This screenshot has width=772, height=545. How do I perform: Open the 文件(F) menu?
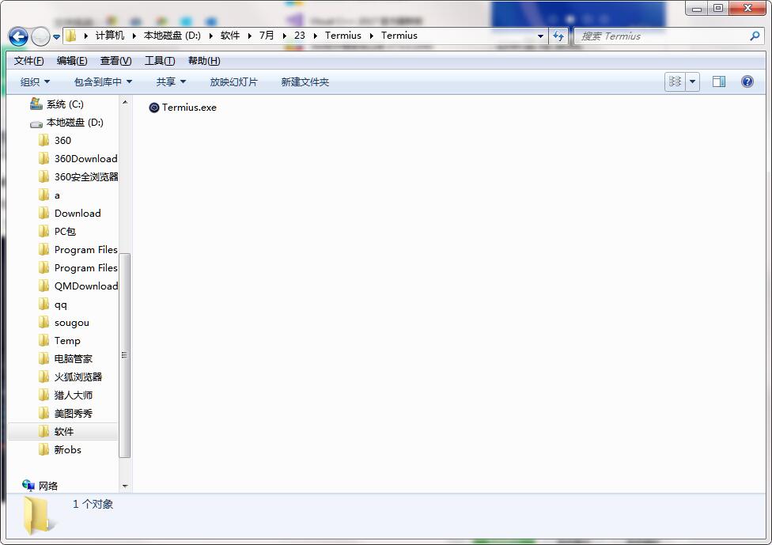28,61
